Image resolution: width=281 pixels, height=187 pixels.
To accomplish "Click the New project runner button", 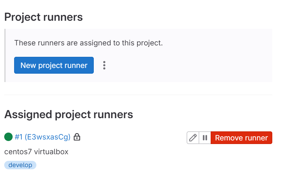I will (54, 65).
